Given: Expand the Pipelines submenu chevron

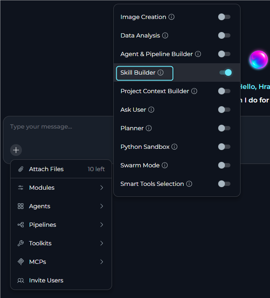Looking at the screenshot, I should pos(102,225).
